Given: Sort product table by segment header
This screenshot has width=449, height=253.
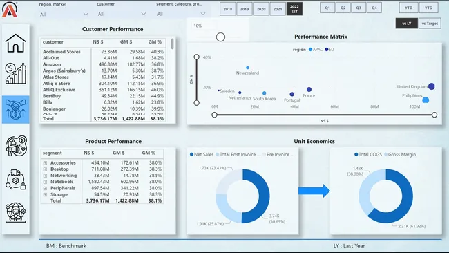Looking at the screenshot, I should pos(52,153).
